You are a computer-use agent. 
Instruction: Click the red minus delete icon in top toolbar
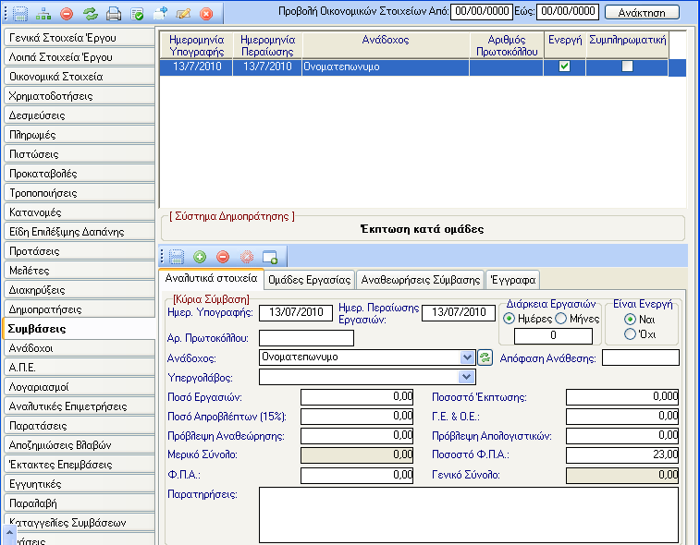tap(67, 14)
